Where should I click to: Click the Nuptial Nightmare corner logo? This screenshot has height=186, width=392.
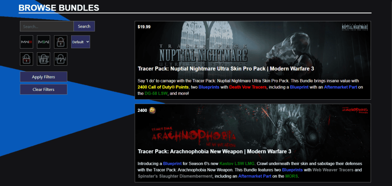(x=355, y=27)
